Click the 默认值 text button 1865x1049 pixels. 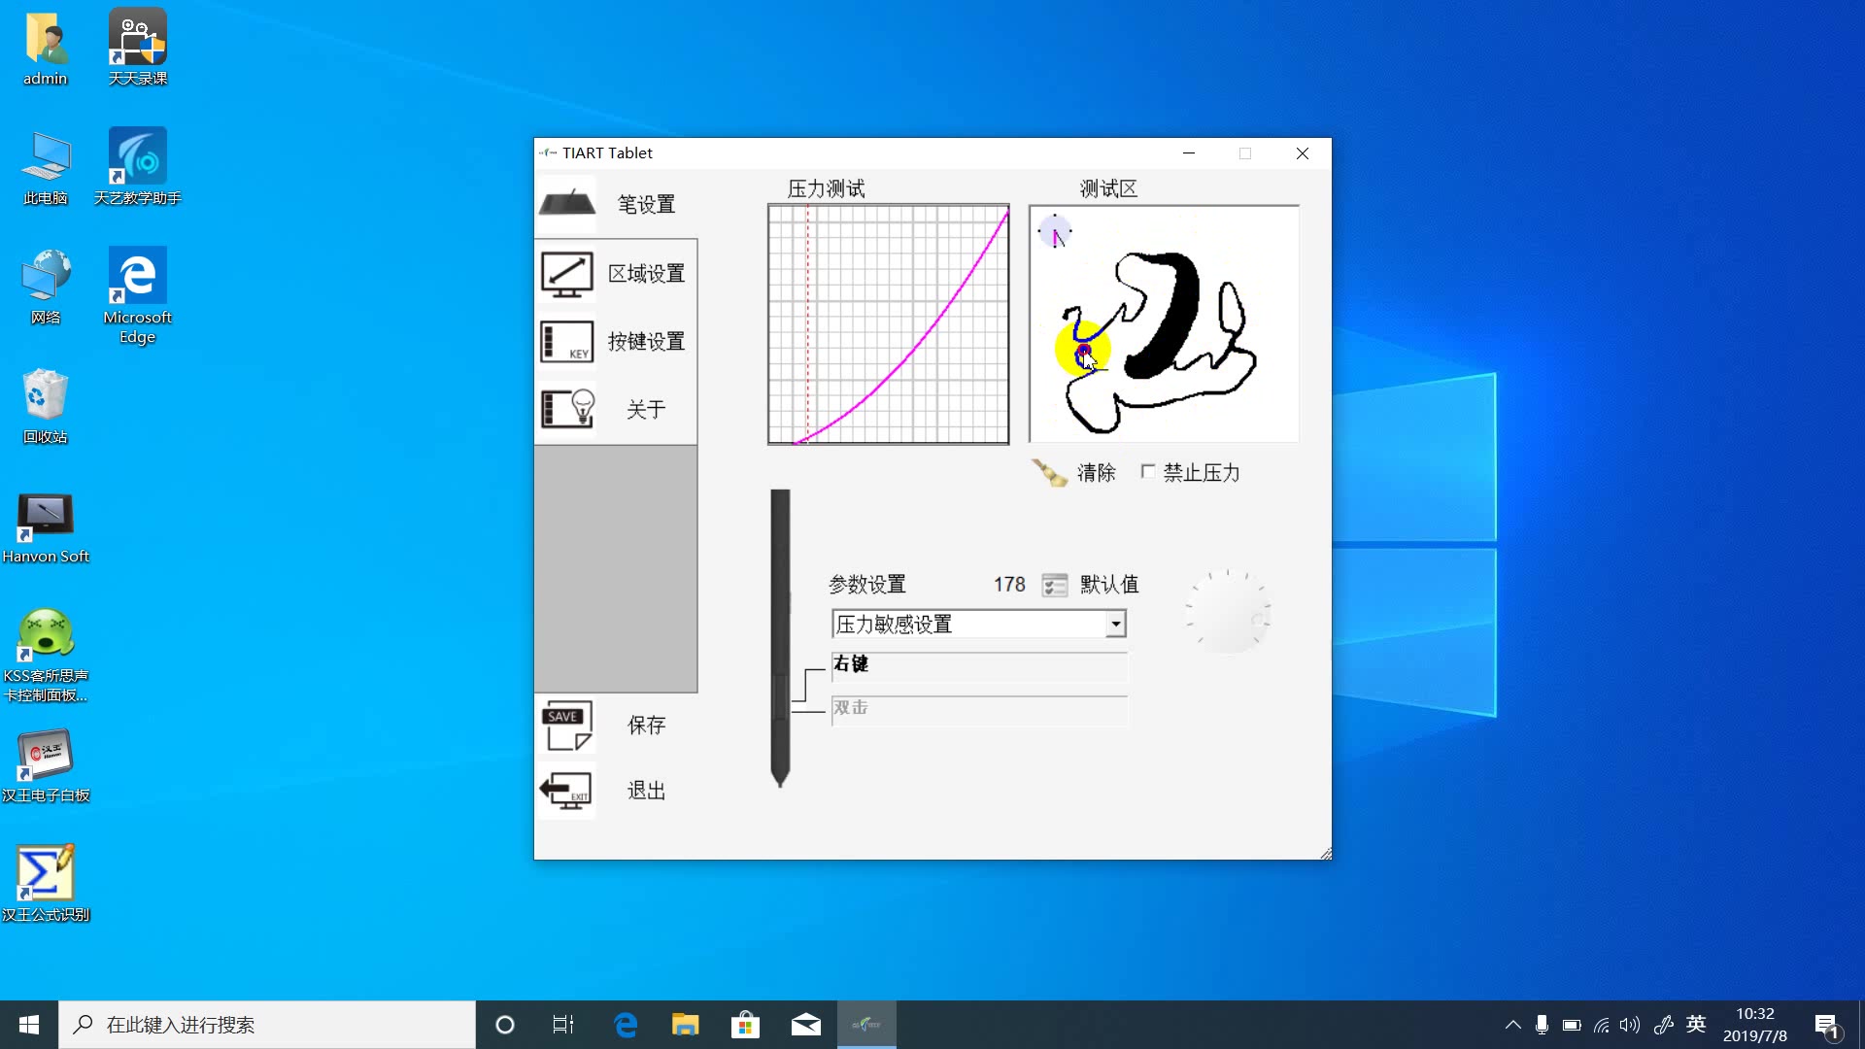pyautogui.click(x=1109, y=585)
